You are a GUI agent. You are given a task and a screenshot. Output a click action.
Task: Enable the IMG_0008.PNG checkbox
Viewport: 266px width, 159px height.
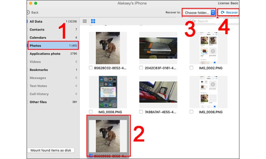91,112
